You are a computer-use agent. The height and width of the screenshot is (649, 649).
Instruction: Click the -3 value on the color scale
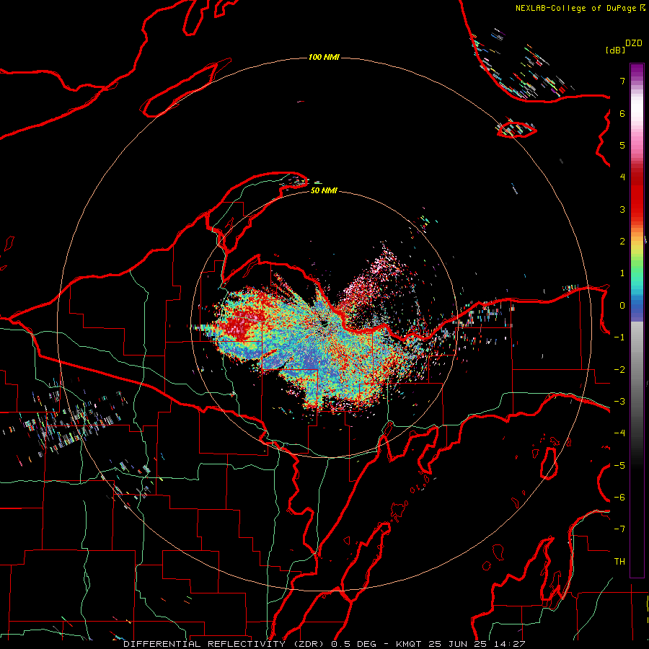pyautogui.click(x=619, y=402)
